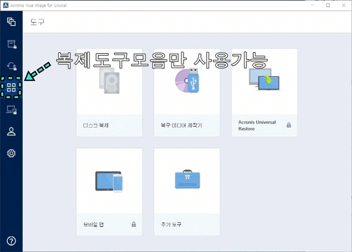Open the Archive sidebar icon
The width and height of the screenshot is (352, 252).
pos(12,44)
